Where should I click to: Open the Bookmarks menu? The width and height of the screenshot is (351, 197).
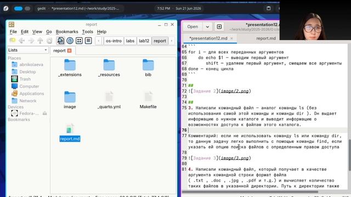[67, 32]
